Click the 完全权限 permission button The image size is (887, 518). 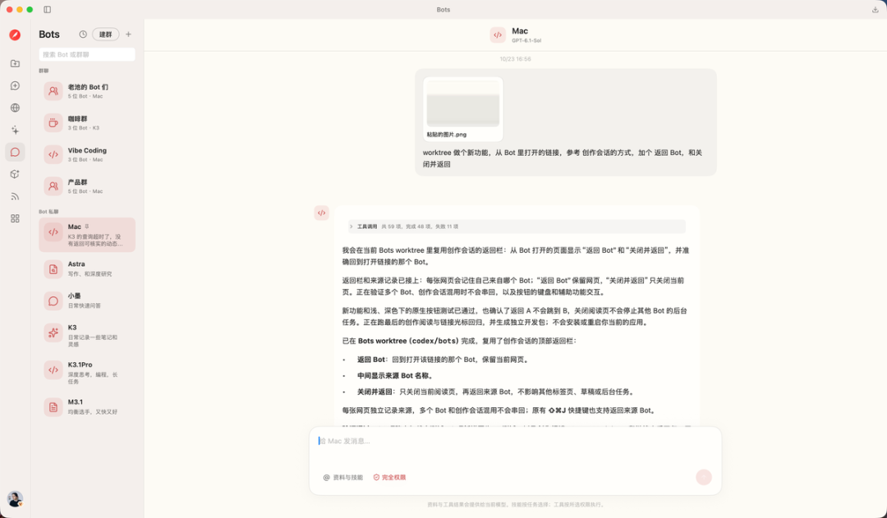pyautogui.click(x=389, y=477)
